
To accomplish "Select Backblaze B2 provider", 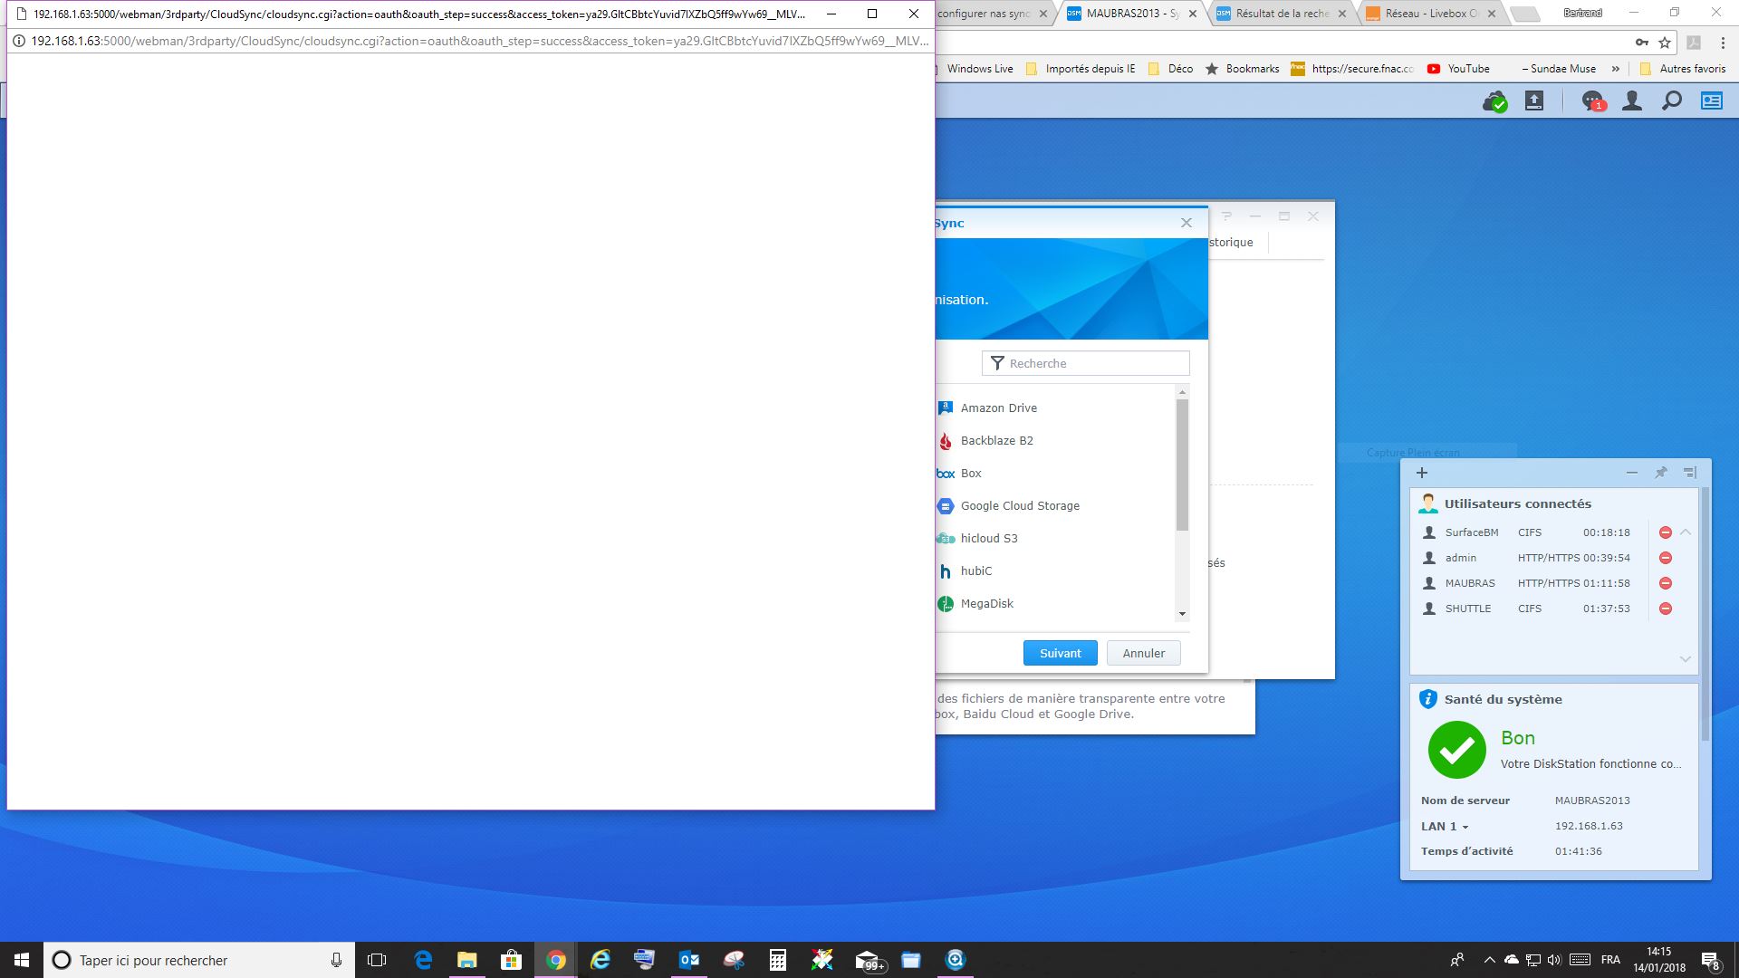I will click(x=1055, y=440).
